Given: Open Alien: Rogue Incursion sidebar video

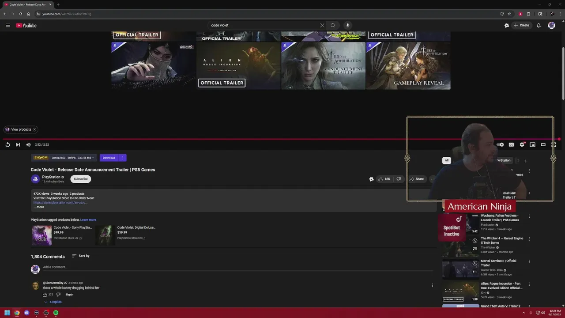Looking at the screenshot, I should (x=501, y=286).
